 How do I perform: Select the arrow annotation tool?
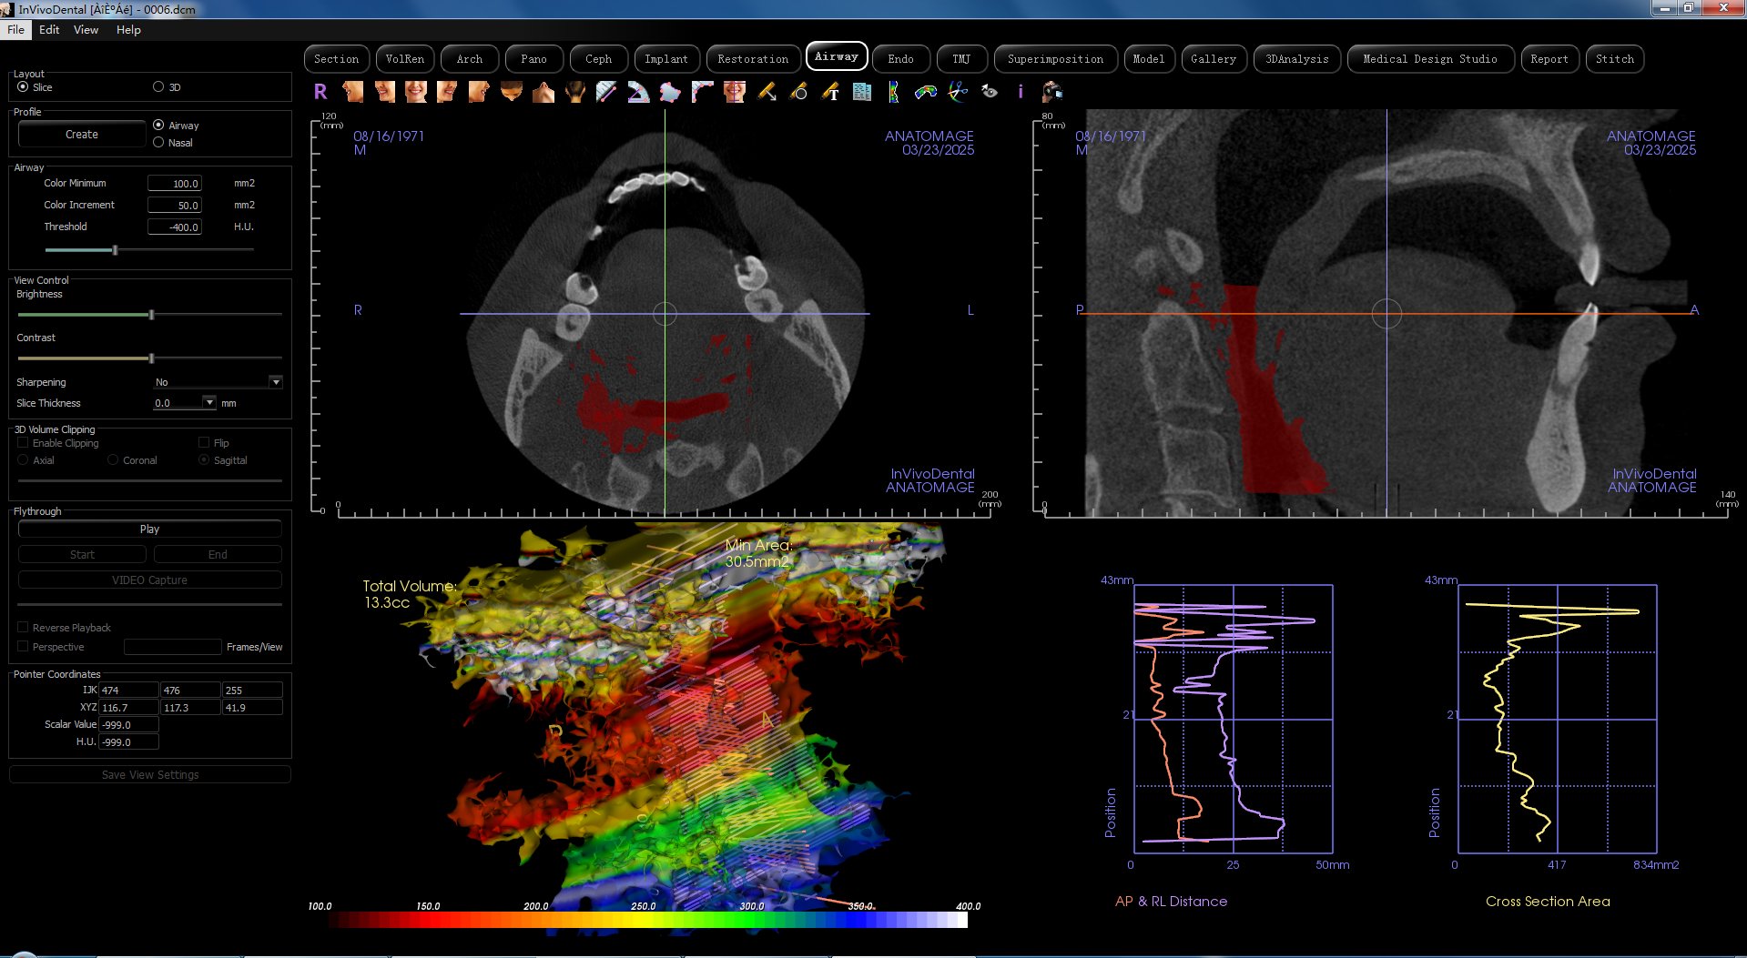(767, 92)
